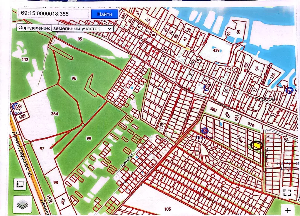Image resolution: width=300 pixels, height=216 pixels.
Task: Select the ruler measurement tool icon
Action: [x=20, y=184]
